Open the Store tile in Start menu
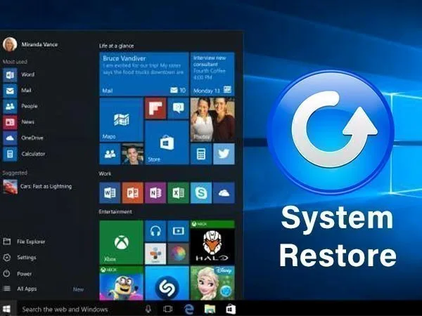The height and width of the screenshot is (316, 422). [x=167, y=142]
